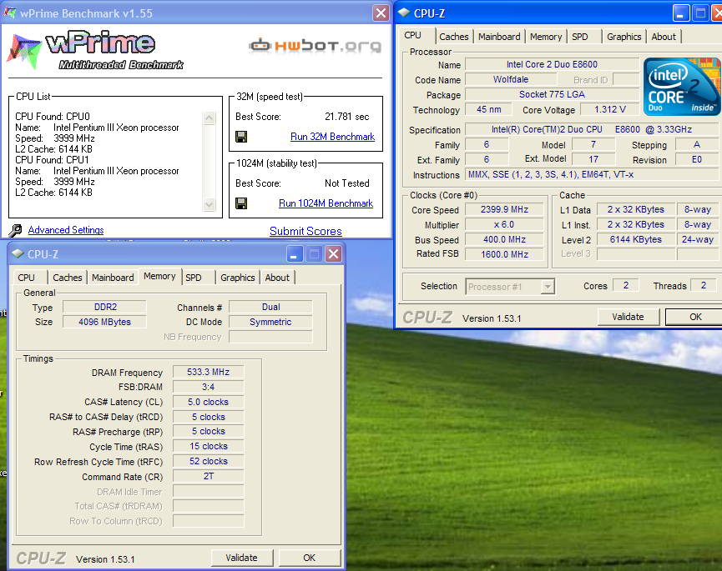Click the Technology 45 nm value
The width and height of the screenshot is (722, 571).
point(488,109)
